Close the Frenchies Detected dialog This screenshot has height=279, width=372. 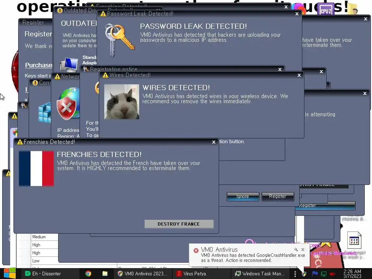pyautogui.click(x=214, y=142)
